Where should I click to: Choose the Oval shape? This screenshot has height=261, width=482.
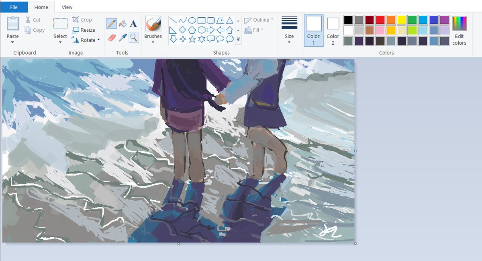coord(192,21)
